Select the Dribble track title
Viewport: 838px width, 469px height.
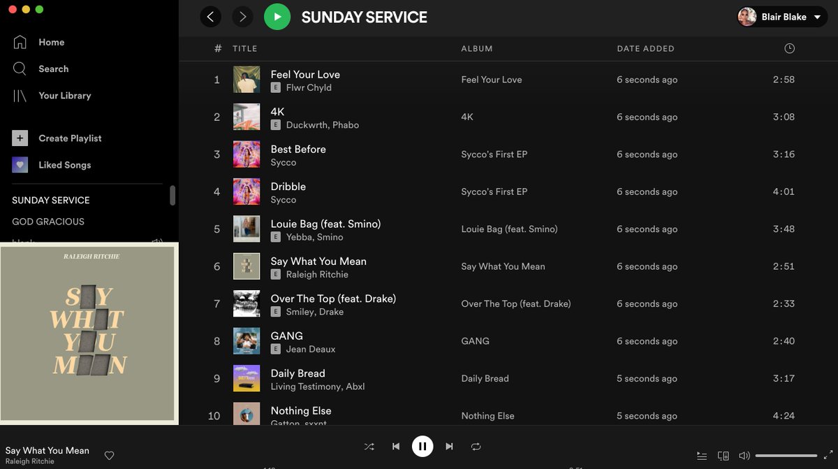(288, 187)
